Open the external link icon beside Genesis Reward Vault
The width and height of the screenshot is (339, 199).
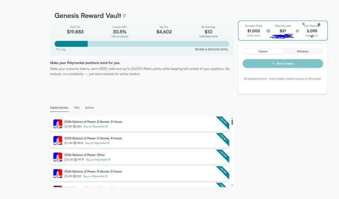(x=124, y=15)
